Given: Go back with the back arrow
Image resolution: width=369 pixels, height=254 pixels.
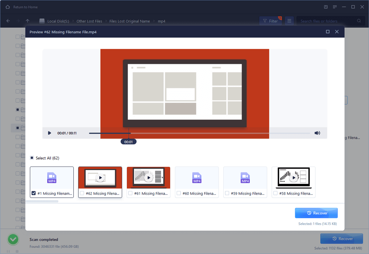Looking at the screenshot, I should coord(8,21).
